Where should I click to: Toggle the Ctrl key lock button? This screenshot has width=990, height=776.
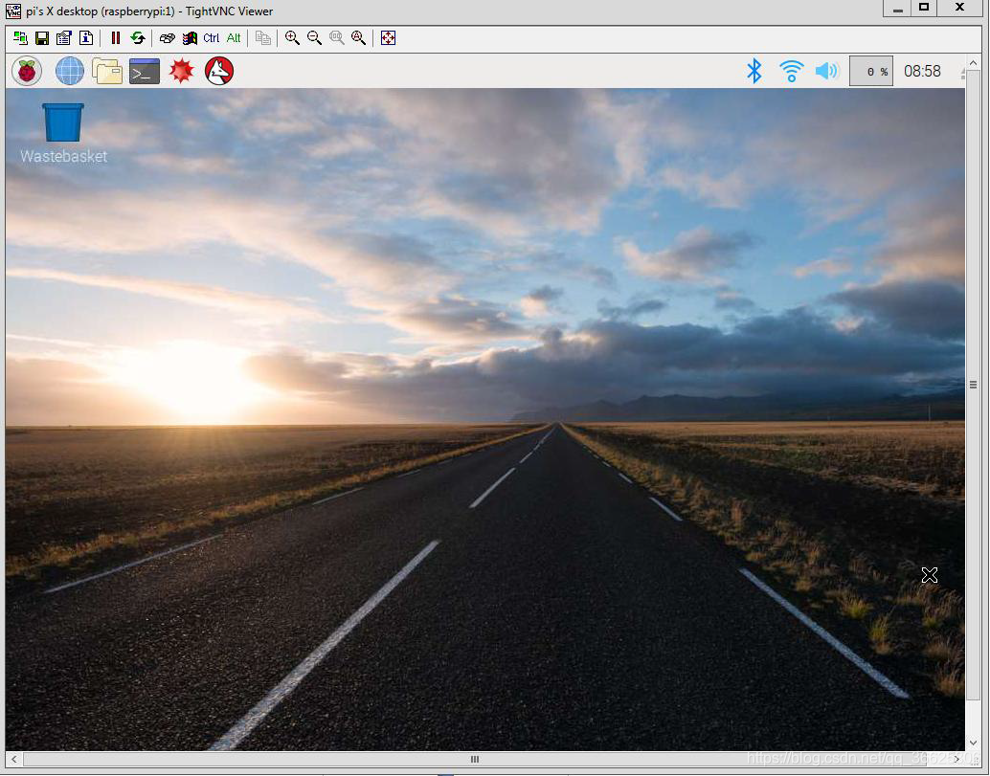click(211, 38)
